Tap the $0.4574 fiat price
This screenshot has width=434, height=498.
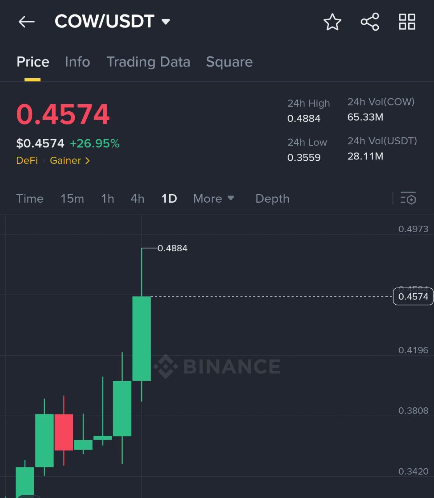pos(40,144)
